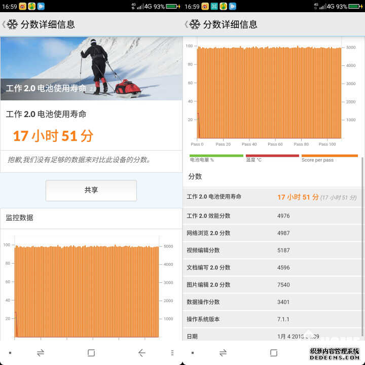Screen dimensions: 365x365
Task: Tap the 监控数据 section heading
Action: [x=20, y=217]
